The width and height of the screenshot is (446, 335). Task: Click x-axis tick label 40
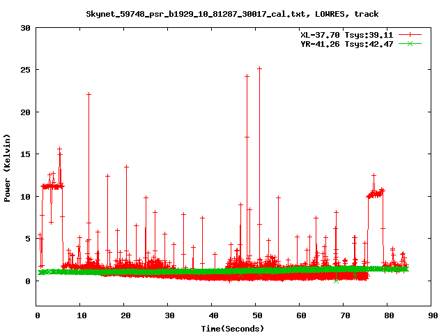pyautogui.click(x=213, y=315)
